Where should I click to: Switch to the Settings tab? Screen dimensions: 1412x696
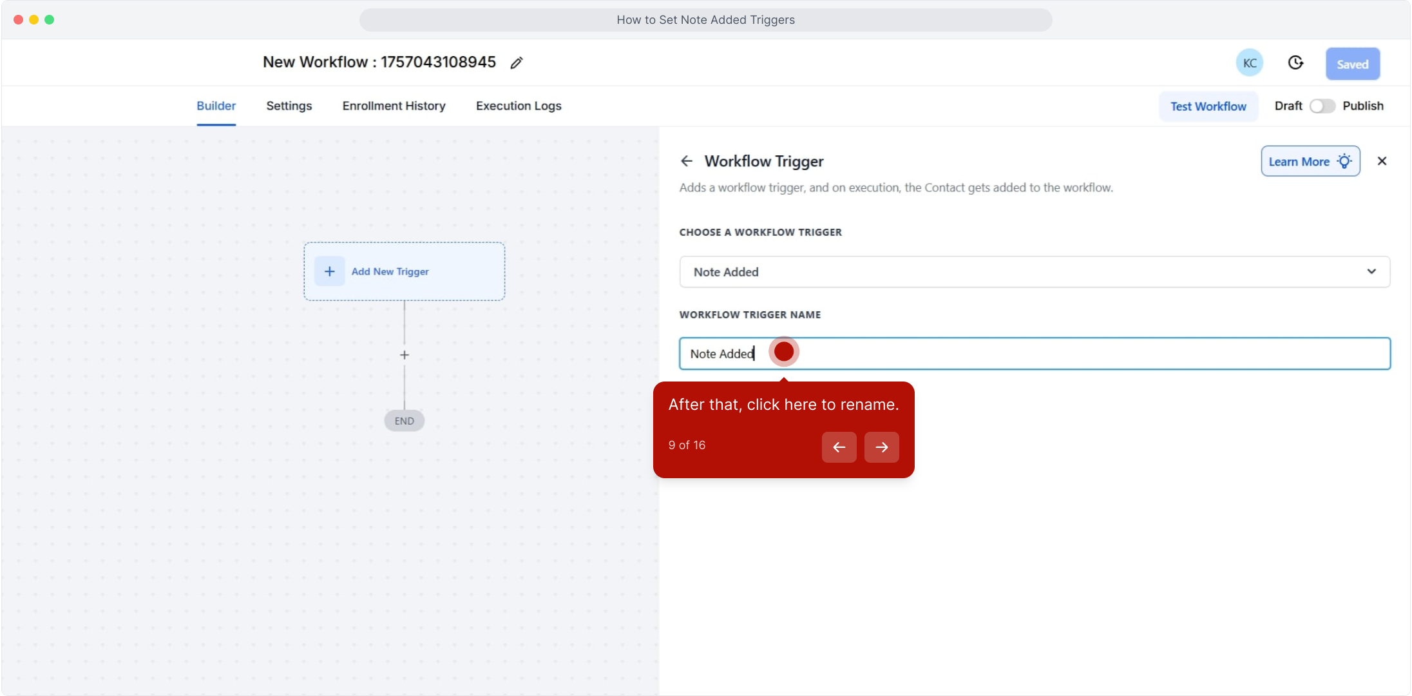(289, 106)
